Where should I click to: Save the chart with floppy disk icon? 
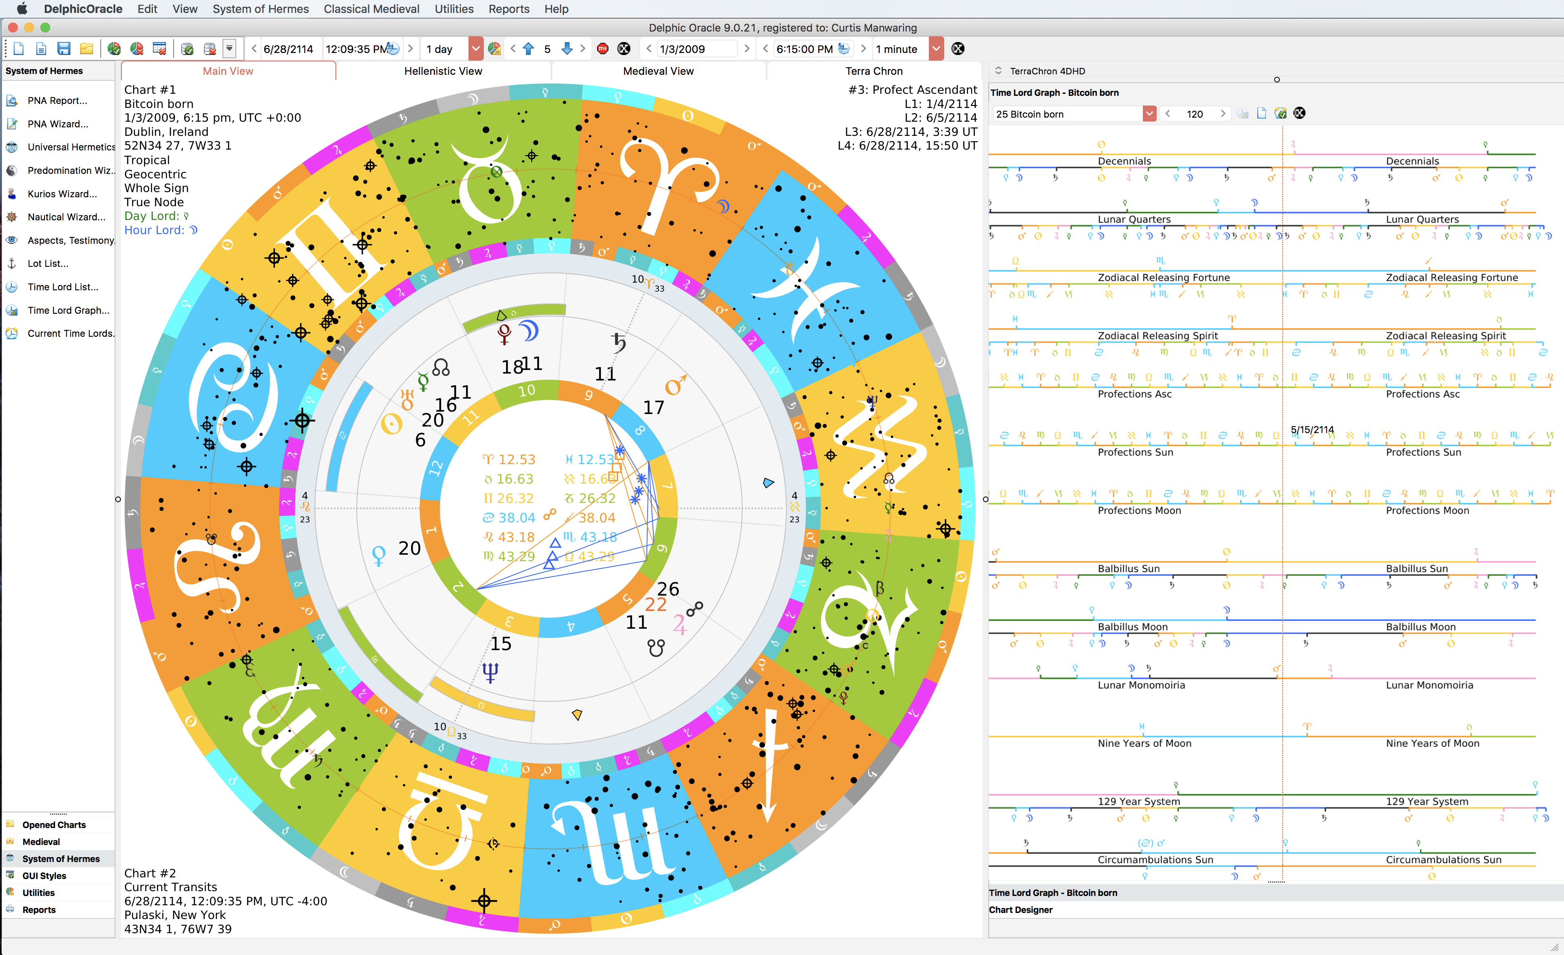[64, 49]
